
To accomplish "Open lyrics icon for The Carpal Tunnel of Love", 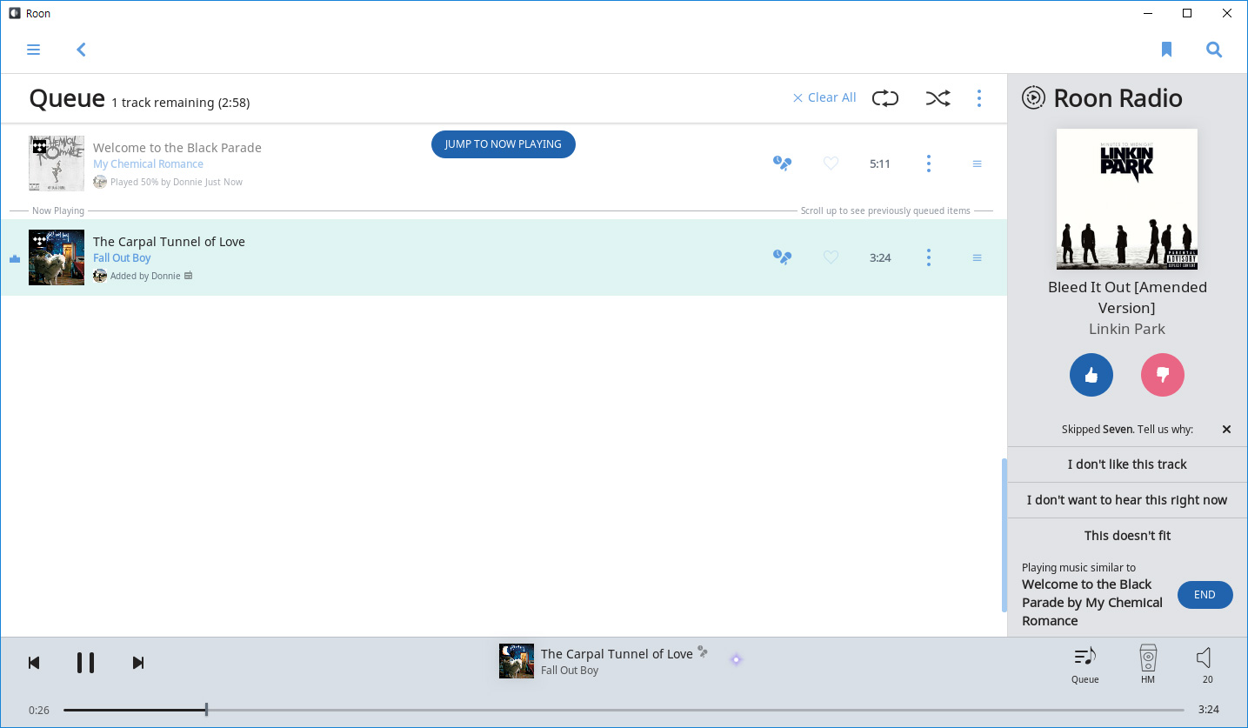I will pos(783,257).
